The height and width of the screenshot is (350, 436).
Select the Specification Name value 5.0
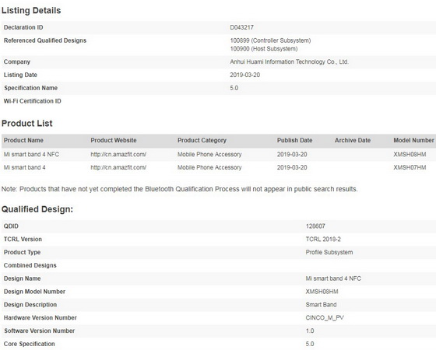(x=234, y=88)
